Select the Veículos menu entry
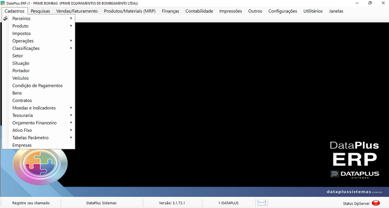The height and width of the screenshot is (208, 389). click(38, 78)
